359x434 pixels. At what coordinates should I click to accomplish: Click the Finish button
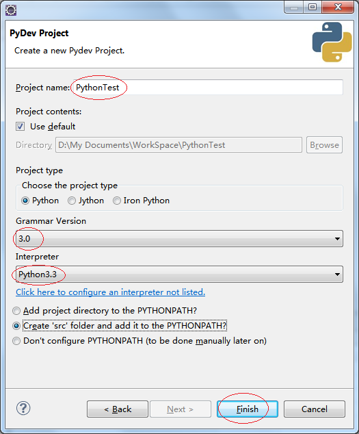248,409
